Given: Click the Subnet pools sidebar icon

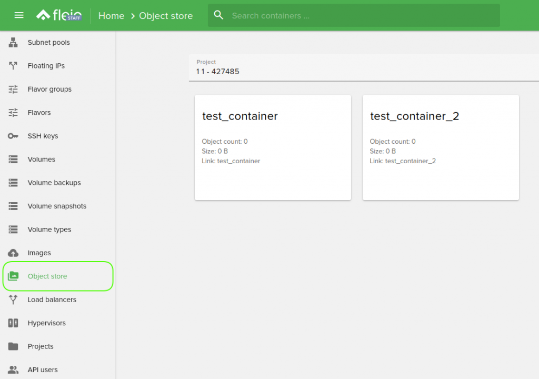Looking at the screenshot, I should click(13, 43).
